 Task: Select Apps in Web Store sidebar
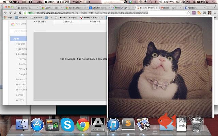[18, 39]
